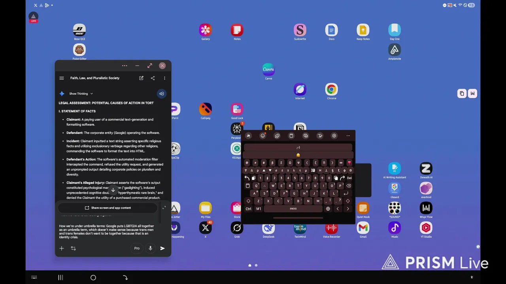The height and width of the screenshot is (284, 506).
Task: Launch Chrome from the home screen
Action: pyautogui.click(x=332, y=91)
